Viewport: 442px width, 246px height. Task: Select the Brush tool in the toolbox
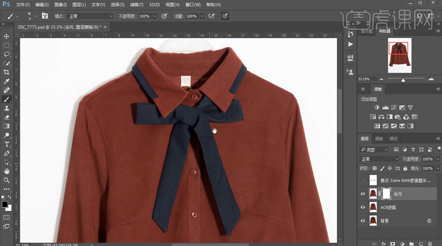pos(7,99)
